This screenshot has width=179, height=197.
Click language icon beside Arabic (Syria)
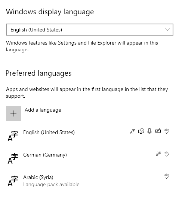pos(13,181)
